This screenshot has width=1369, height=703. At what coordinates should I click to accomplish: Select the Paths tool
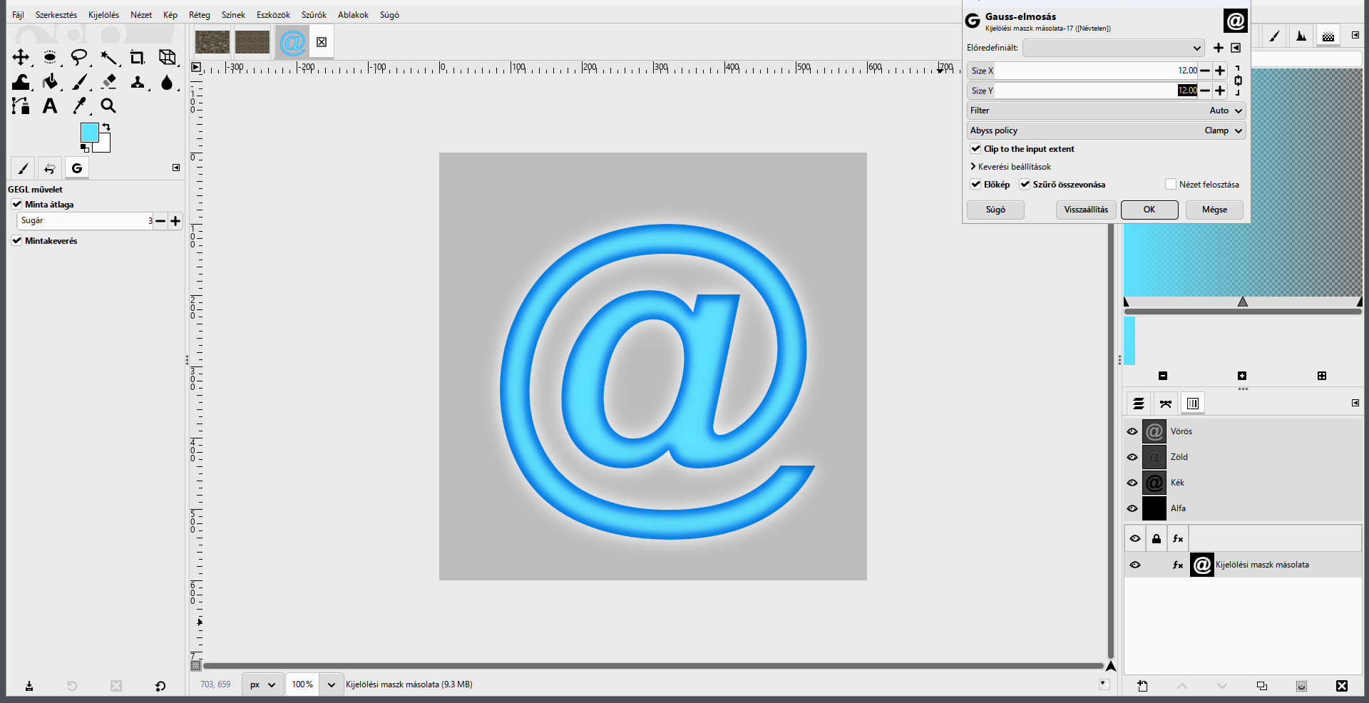coord(21,106)
